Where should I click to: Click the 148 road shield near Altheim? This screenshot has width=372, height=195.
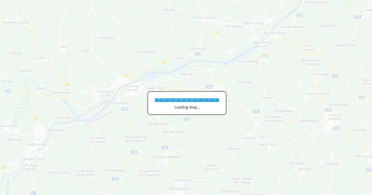(x=209, y=87)
